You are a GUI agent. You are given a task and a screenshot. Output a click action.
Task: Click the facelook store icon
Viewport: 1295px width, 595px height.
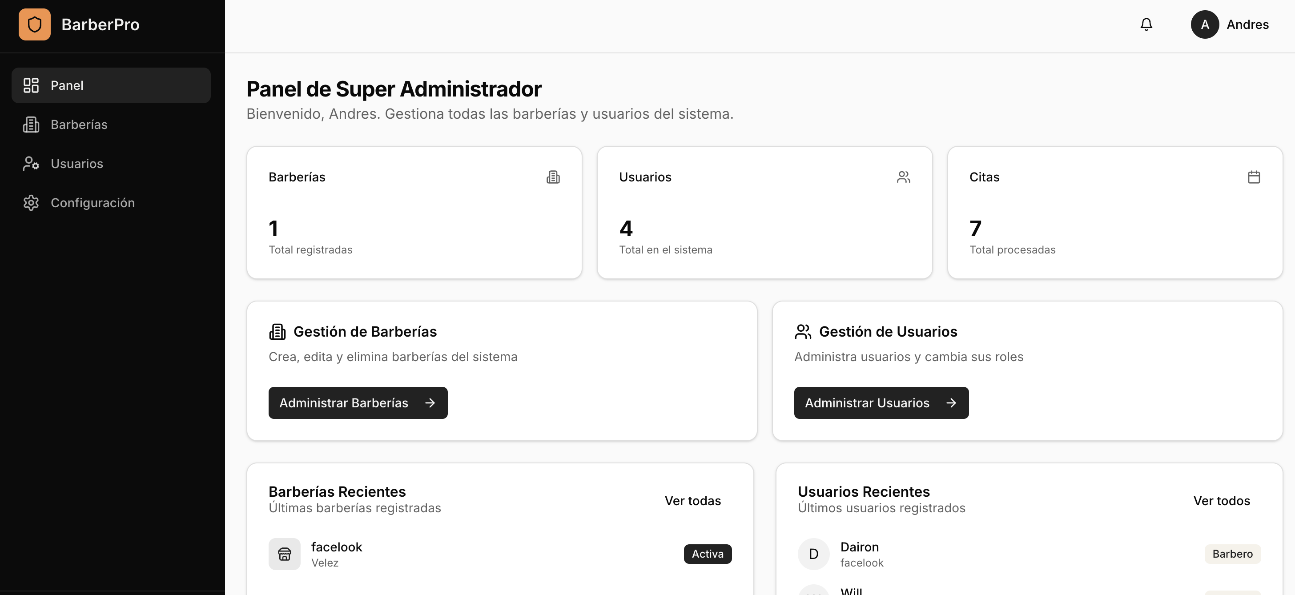[284, 554]
